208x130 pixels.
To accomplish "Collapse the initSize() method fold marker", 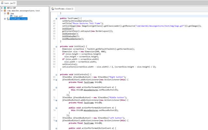I will coord(56,47).
